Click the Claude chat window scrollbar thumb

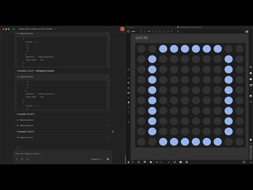[x=125, y=160]
